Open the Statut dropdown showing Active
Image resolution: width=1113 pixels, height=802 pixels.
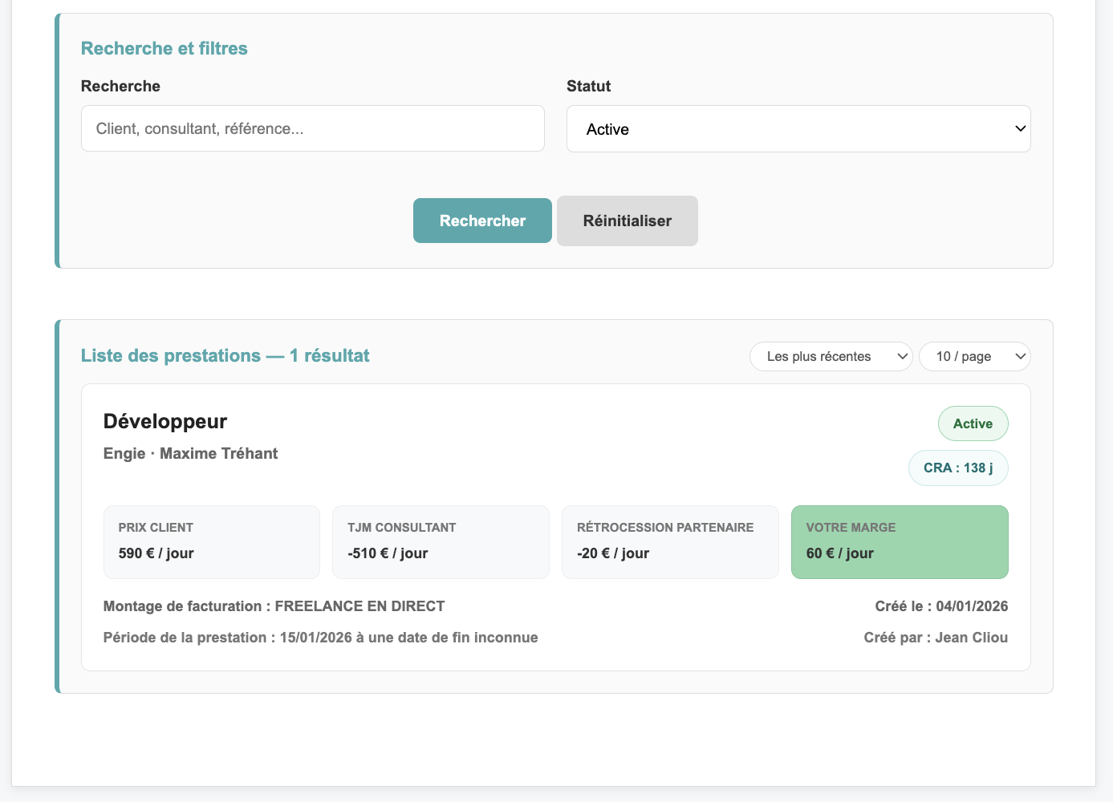798,129
